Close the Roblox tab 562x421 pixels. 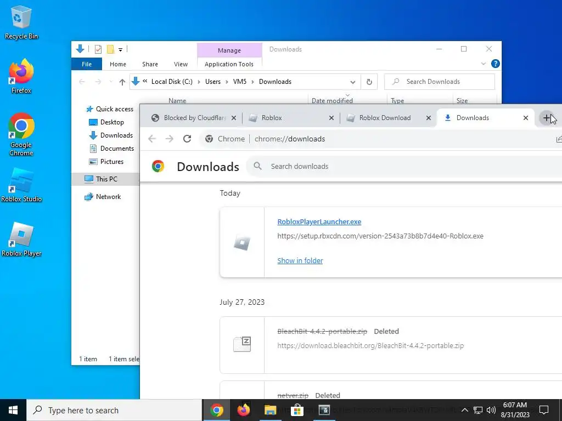click(331, 118)
